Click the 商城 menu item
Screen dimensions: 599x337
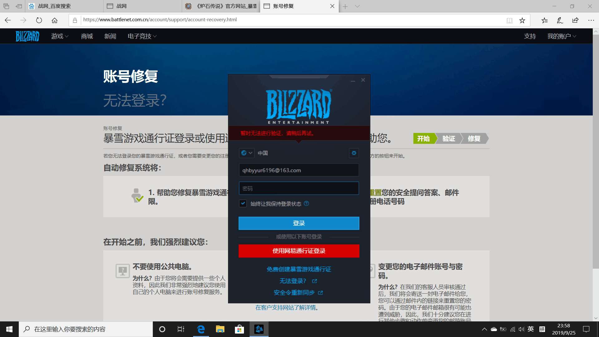coord(87,36)
